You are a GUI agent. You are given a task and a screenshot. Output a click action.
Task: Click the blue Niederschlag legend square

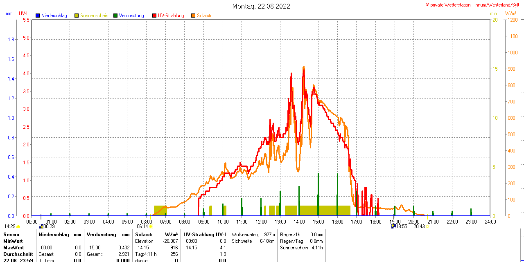(x=38, y=16)
